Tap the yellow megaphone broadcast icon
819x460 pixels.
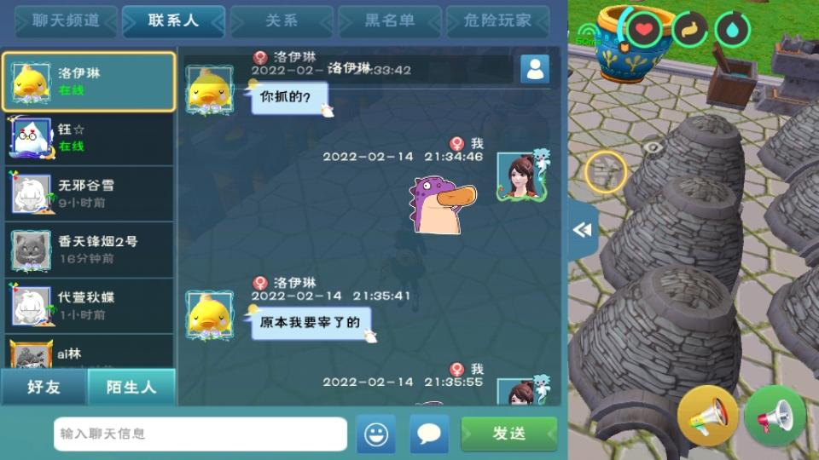(x=708, y=416)
